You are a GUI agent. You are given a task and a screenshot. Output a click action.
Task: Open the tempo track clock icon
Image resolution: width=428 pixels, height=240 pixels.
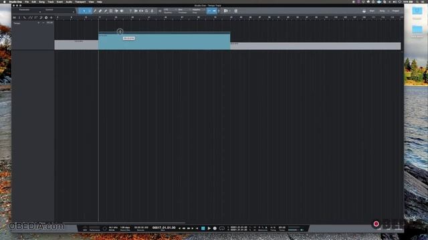[x=46, y=18]
